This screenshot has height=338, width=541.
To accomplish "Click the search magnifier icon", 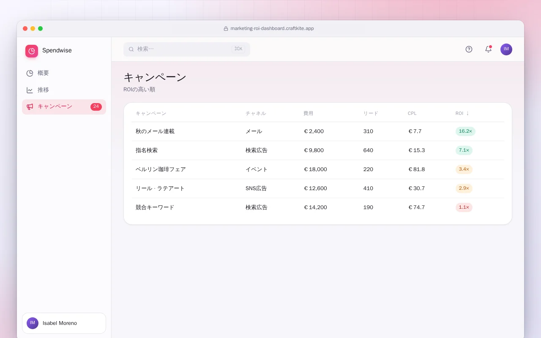I will [x=131, y=49].
